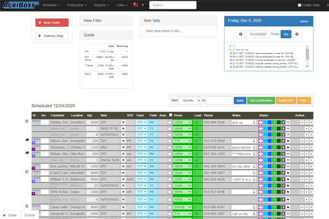Open Farm dropdown in E and F Lan row

[x=141, y=173]
